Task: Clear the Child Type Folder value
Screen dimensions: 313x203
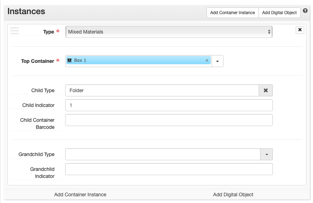Action: point(266,90)
